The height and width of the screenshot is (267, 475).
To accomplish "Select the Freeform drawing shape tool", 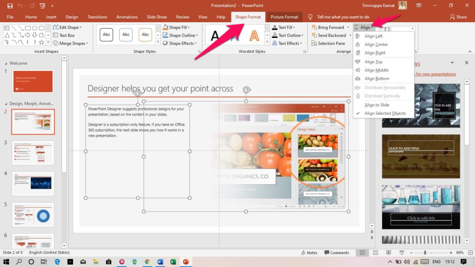I will pos(7,43).
